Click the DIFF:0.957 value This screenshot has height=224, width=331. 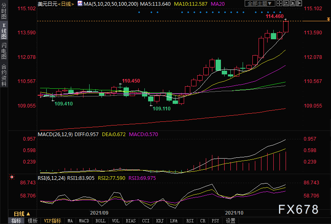click(87, 134)
